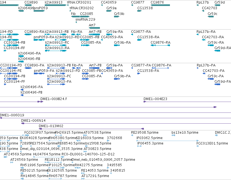Viewport: 231px width, 180px height.
Task: Click the CG3085-RB transcript
Action: 85,40
